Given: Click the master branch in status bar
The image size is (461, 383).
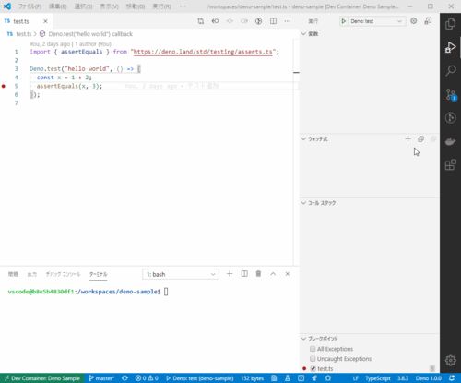Looking at the screenshot, I should tap(101, 378).
